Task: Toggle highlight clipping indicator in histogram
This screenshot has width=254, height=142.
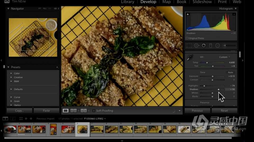Action: tap(234, 14)
